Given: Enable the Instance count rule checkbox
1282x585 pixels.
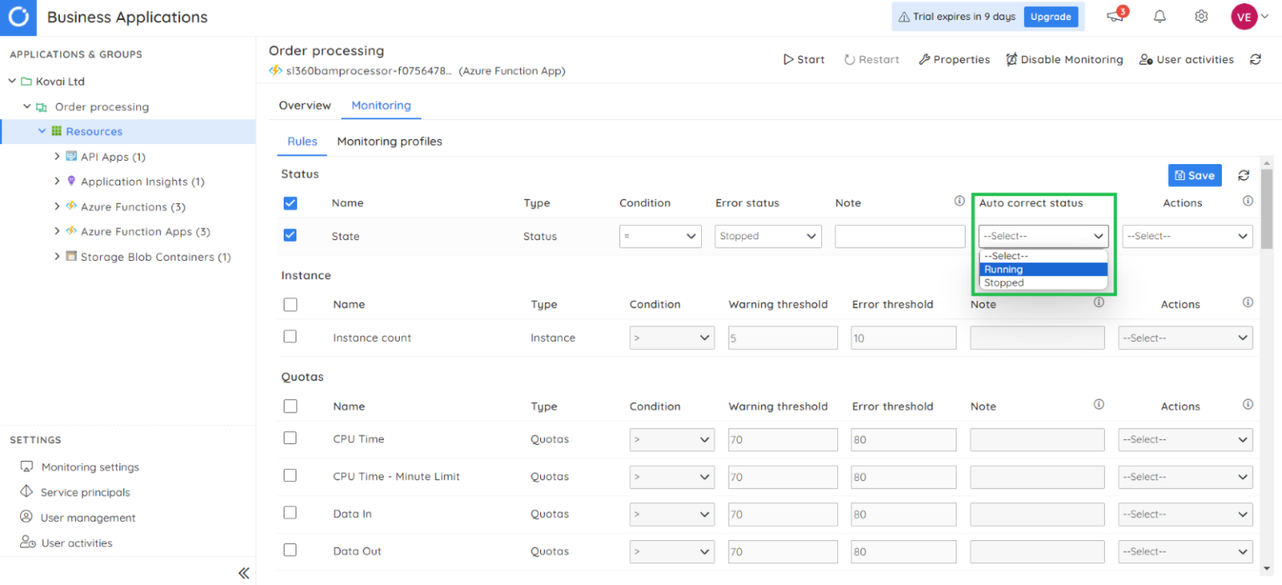Looking at the screenshot, I should [290, 337].
